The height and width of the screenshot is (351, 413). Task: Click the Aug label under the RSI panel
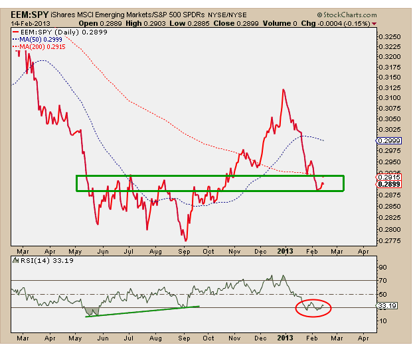click(x=155, y=338)
